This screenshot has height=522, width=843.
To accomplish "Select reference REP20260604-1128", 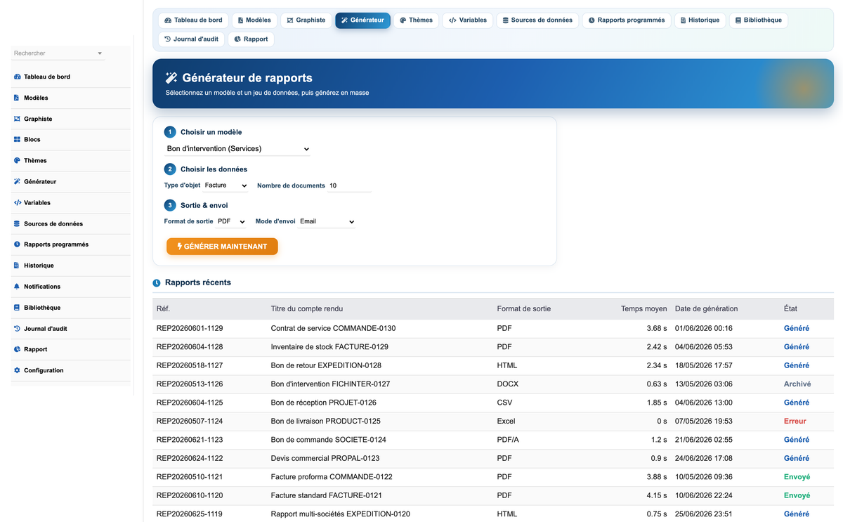I will 190,347.
